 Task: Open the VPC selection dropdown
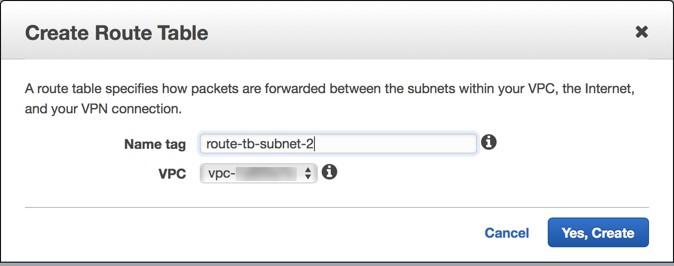(x=258, y=173)
